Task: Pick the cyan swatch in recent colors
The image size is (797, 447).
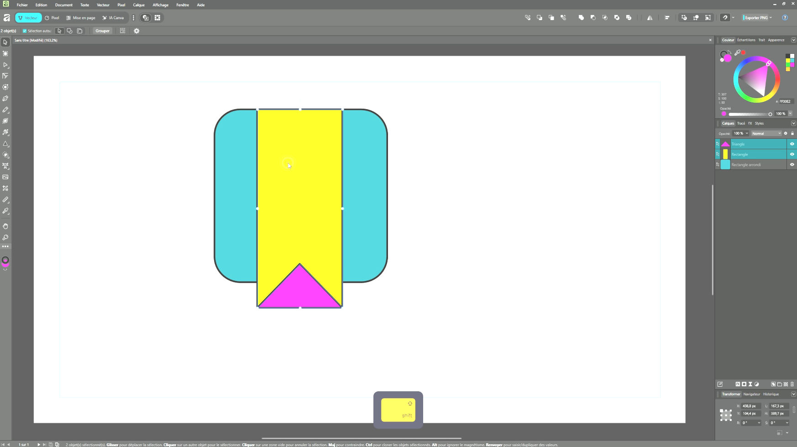Action: [x=792, y=60]
